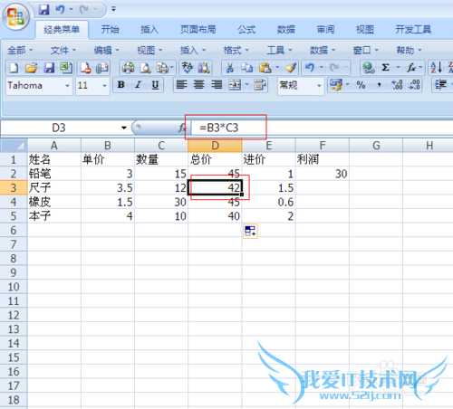Create a new blank workbook
453x409 pixels.
pyautogui.click(x=14, y=68)
